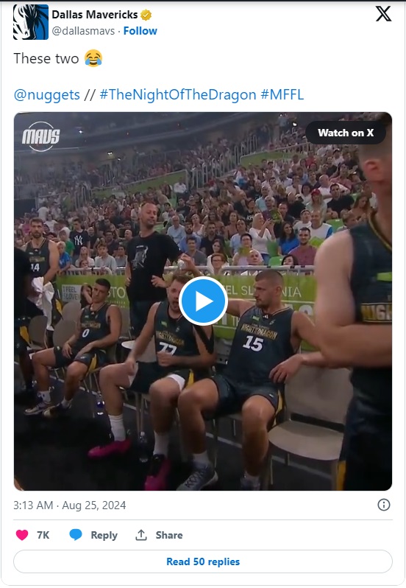Open the tweet info icon
The height and width of the screenshot is (588, 406).
(x=383, y=505)
